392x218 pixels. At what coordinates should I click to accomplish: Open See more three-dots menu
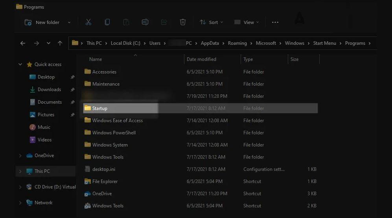pyautogui.click(x=275, y=22)
